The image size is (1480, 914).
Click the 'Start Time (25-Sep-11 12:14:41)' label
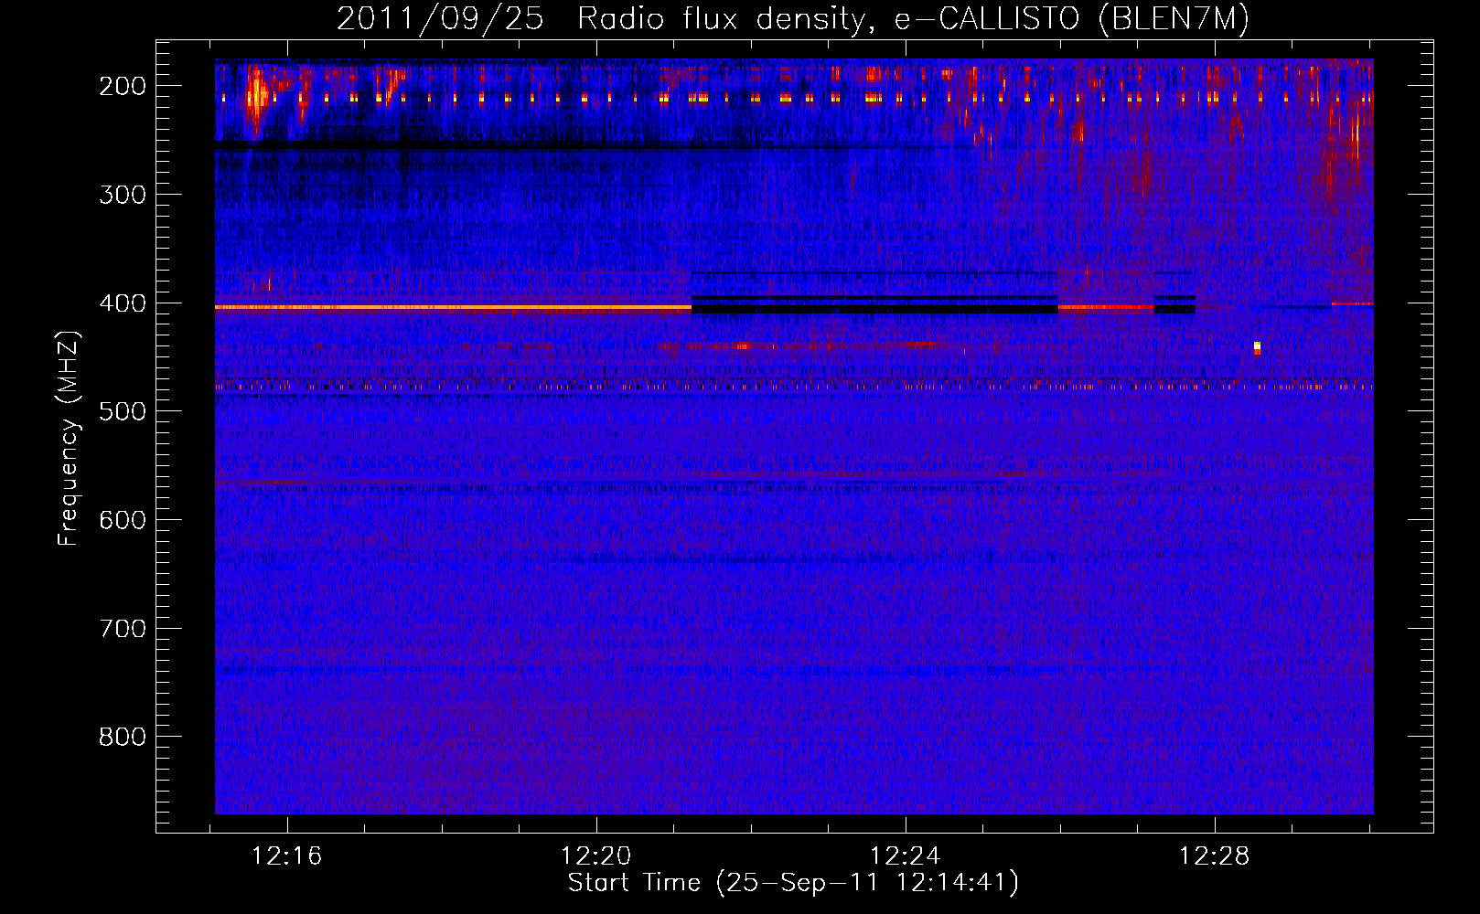pos(793,883)
